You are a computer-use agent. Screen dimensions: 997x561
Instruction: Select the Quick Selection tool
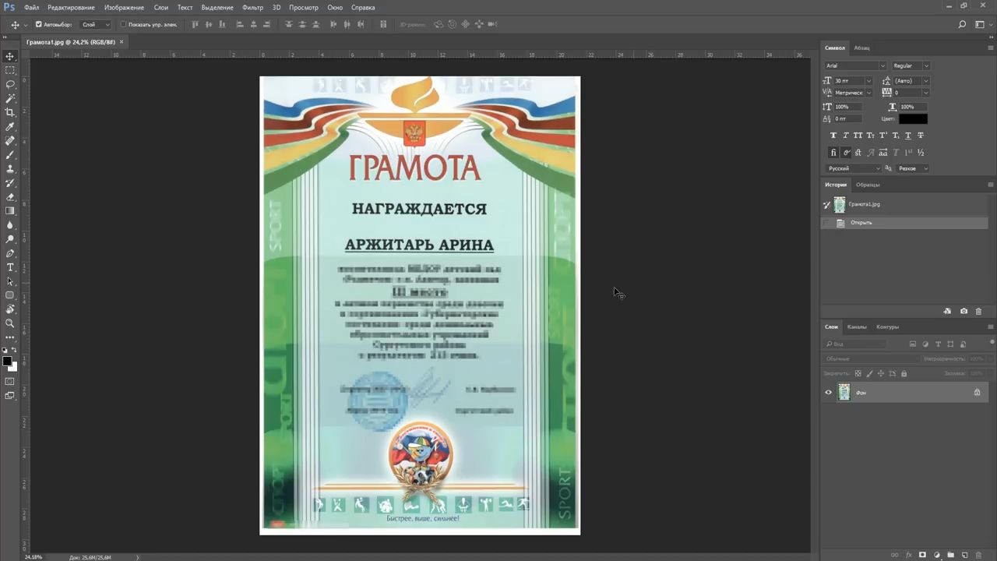click(x=10, y=98)
